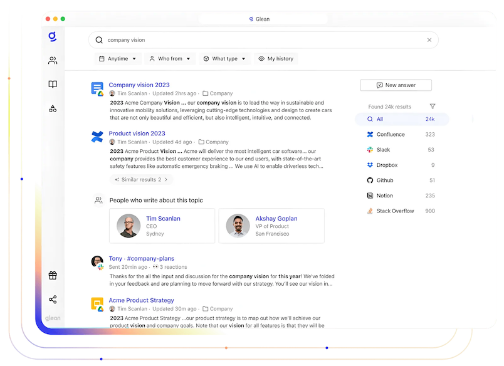
Task: Click Akshay Goplan's profile photo
Action: (238, 226)
